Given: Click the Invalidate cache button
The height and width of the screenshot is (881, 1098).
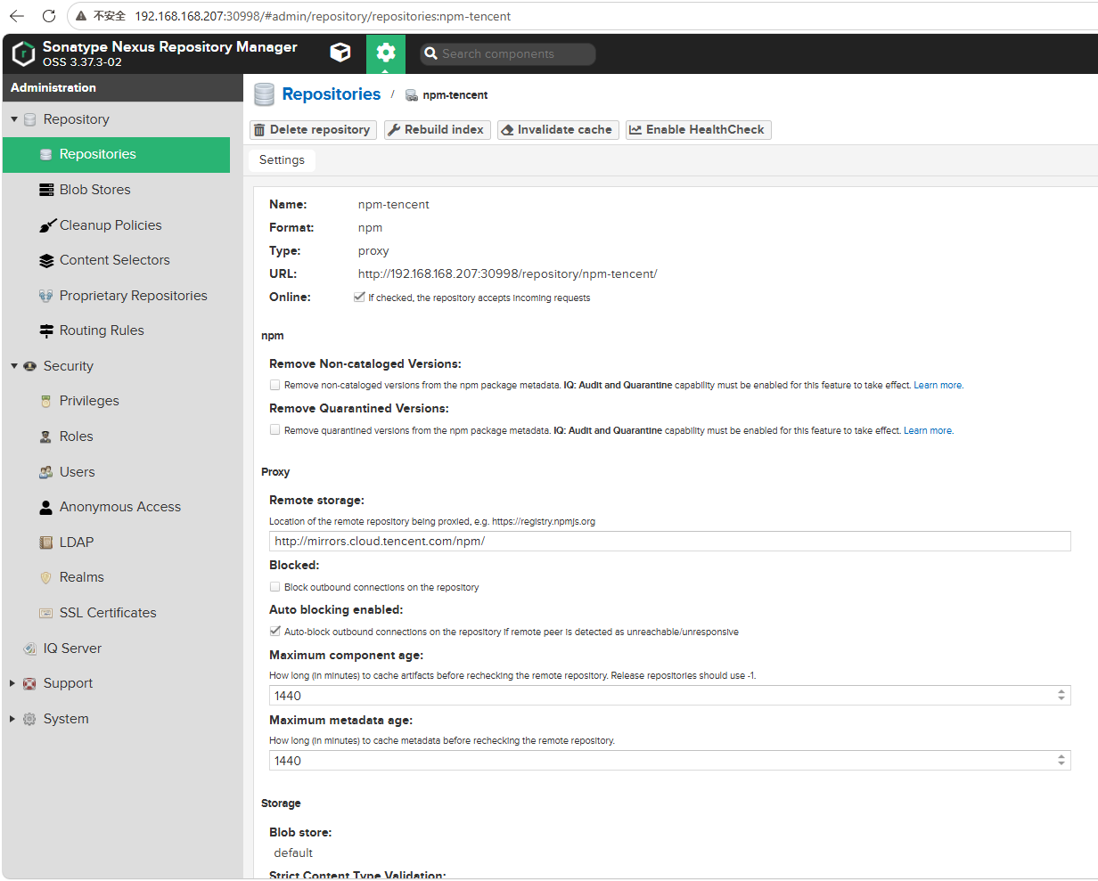Looking at the screenshot, I should pyautogui.click(x=558, y=130).
